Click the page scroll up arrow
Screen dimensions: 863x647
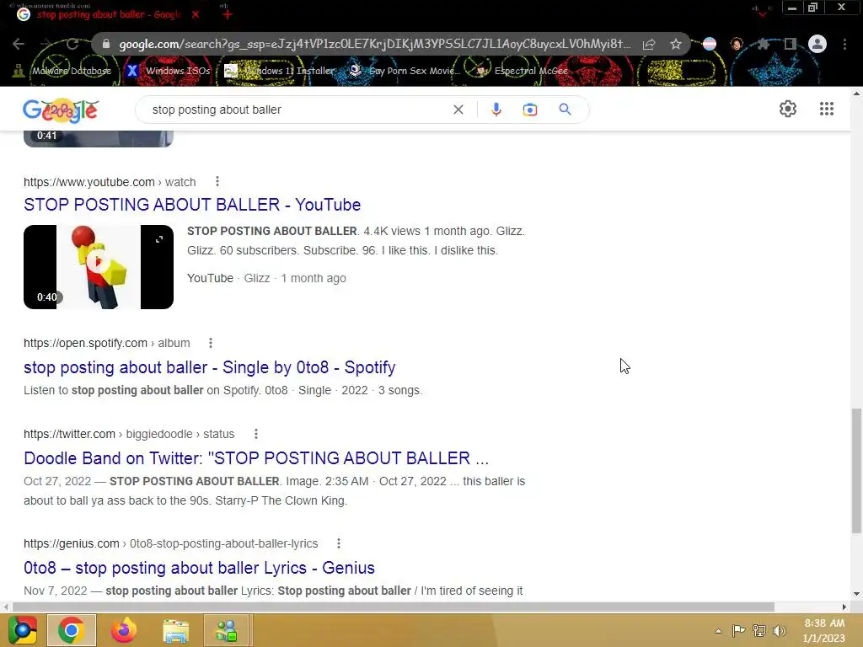click(x=856, y=94)
